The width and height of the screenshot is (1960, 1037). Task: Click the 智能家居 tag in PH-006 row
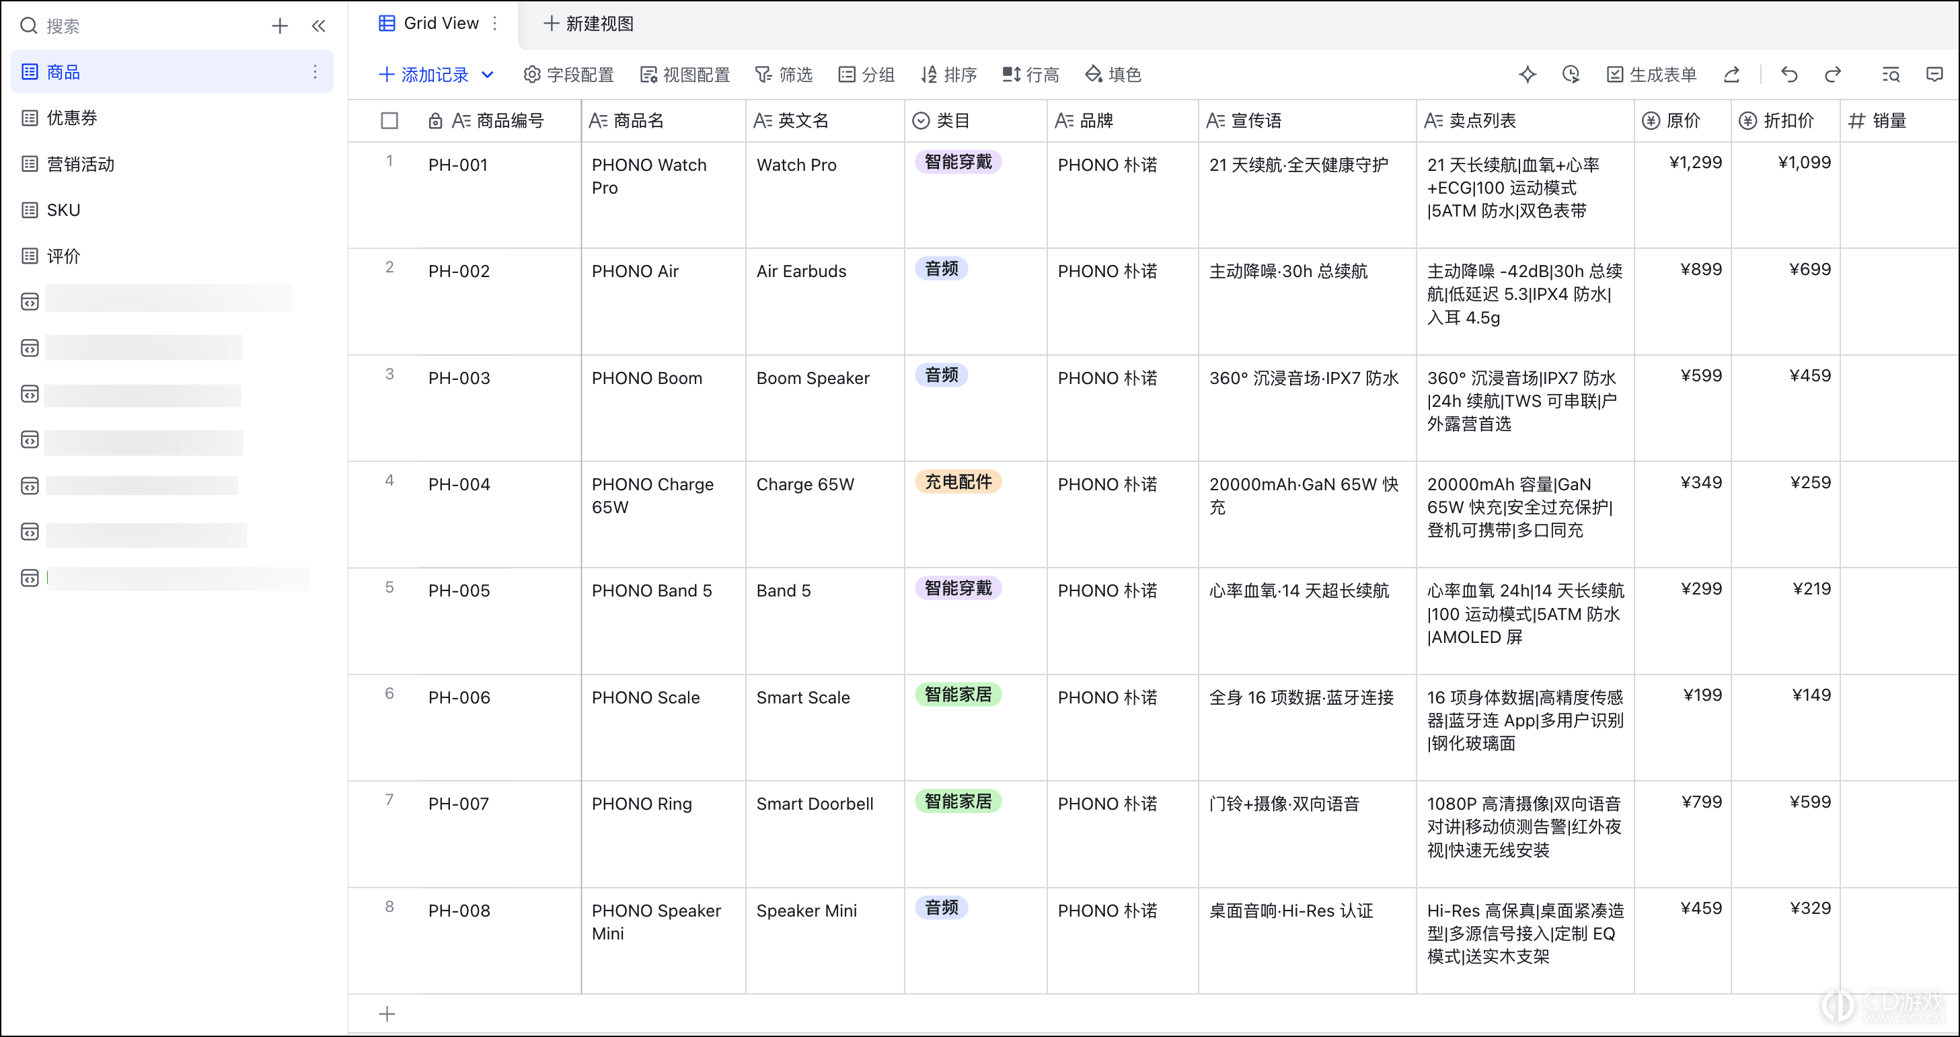click(958, 695)
